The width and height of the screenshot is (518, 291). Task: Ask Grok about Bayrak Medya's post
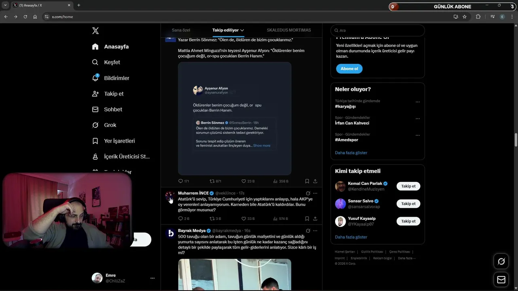coord(308,231)
